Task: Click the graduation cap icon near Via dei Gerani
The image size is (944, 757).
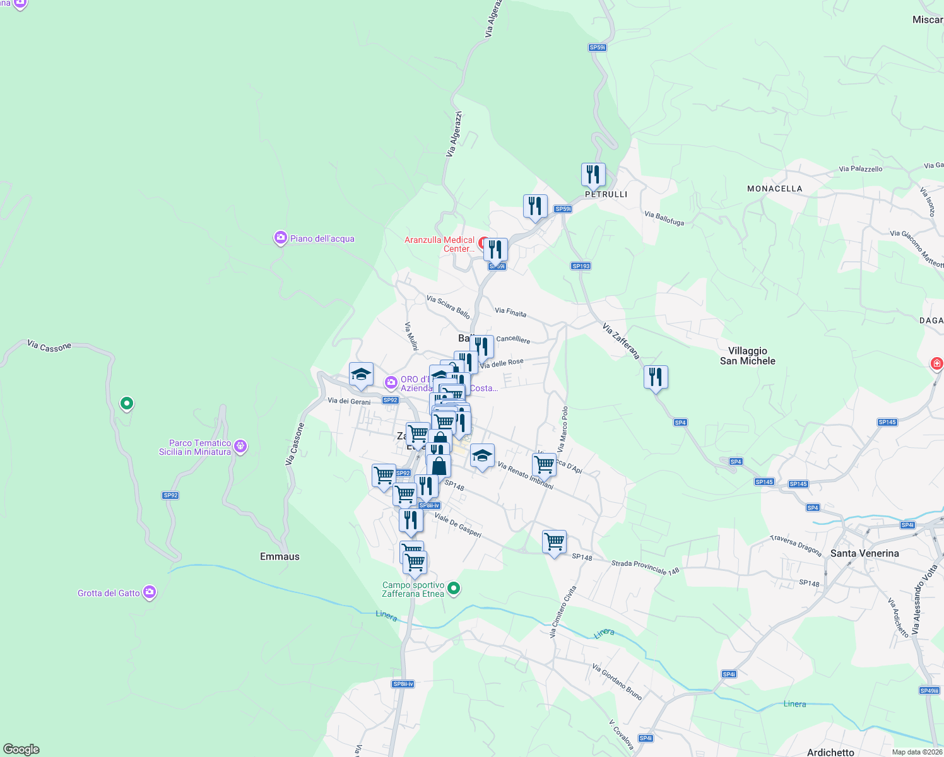Action: (360, 373)
